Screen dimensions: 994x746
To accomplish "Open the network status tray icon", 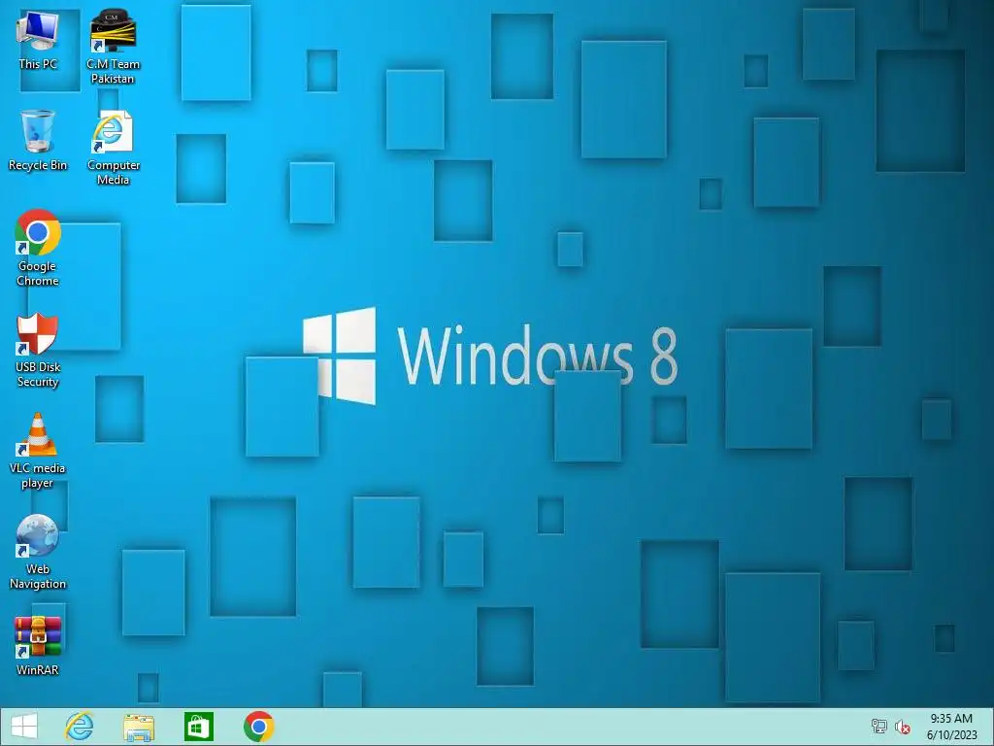I will pyautogui.click(x=878, y=727).
